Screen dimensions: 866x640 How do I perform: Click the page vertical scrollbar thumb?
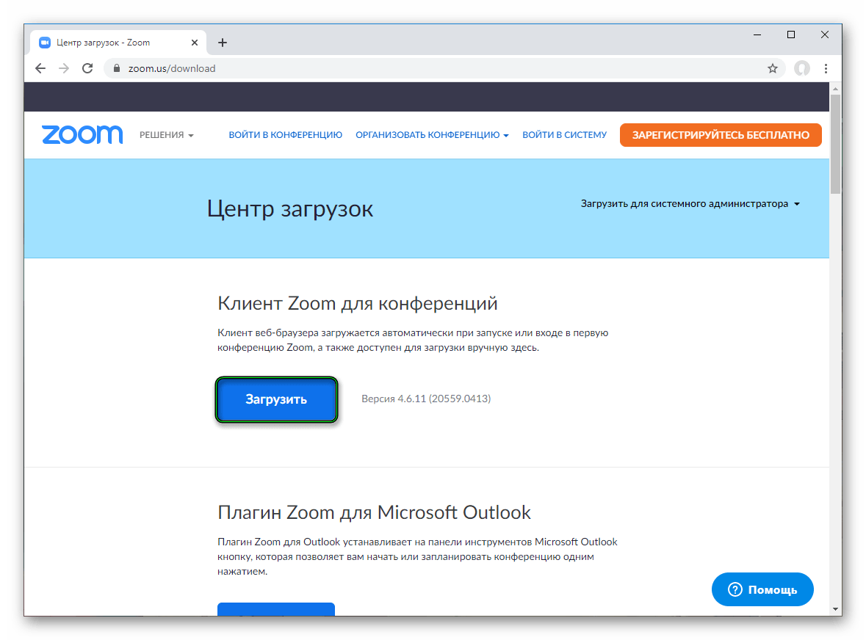tap(836, 144)
